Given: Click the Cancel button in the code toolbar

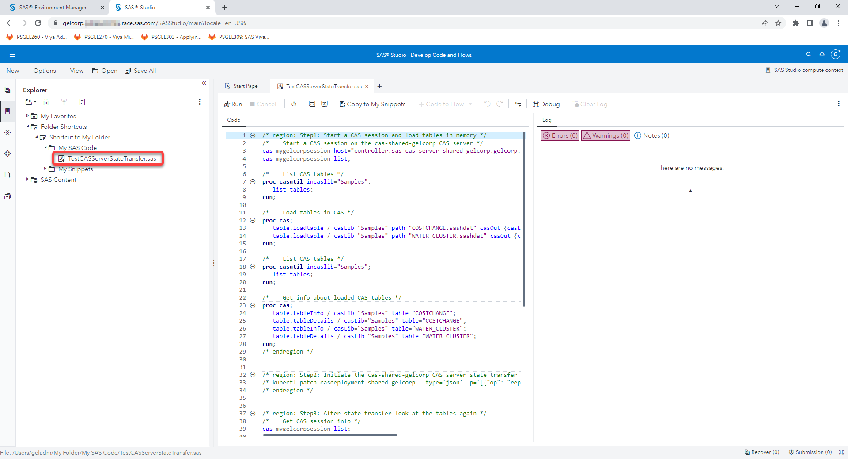Looking at the screenshot, I should coord(263,104).
